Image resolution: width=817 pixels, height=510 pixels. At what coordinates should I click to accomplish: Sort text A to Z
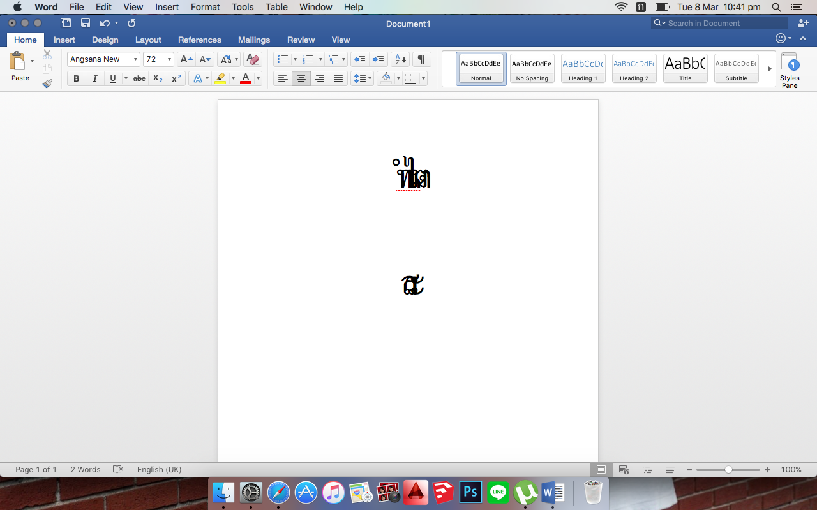point(400,59)
